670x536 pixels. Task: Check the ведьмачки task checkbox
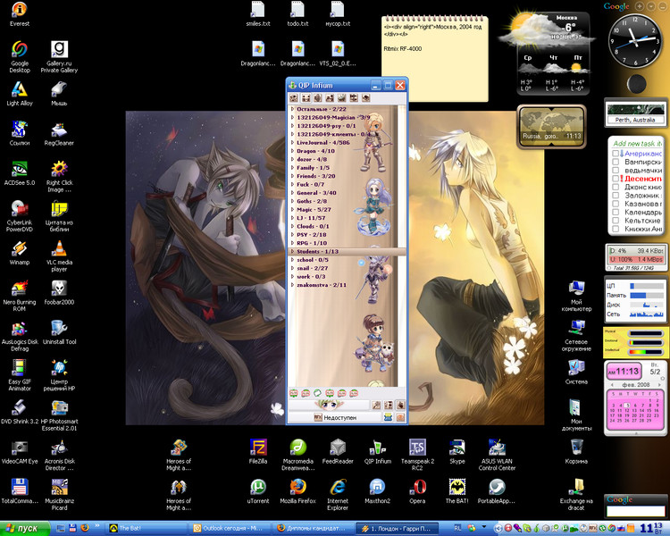(x=616, y=170)
